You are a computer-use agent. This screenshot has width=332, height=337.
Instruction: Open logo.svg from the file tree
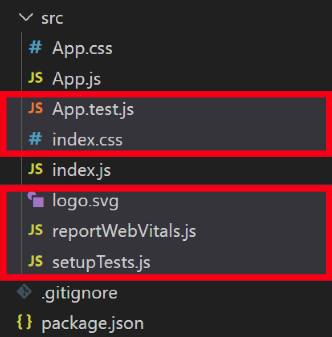pyautogui.click(x=86, y=200)
